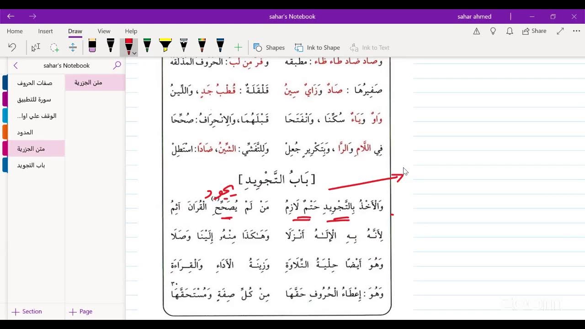Add a new pen with plus icon
The width and height of the screenshot is (585, 329).
click(x=238, y=48)
